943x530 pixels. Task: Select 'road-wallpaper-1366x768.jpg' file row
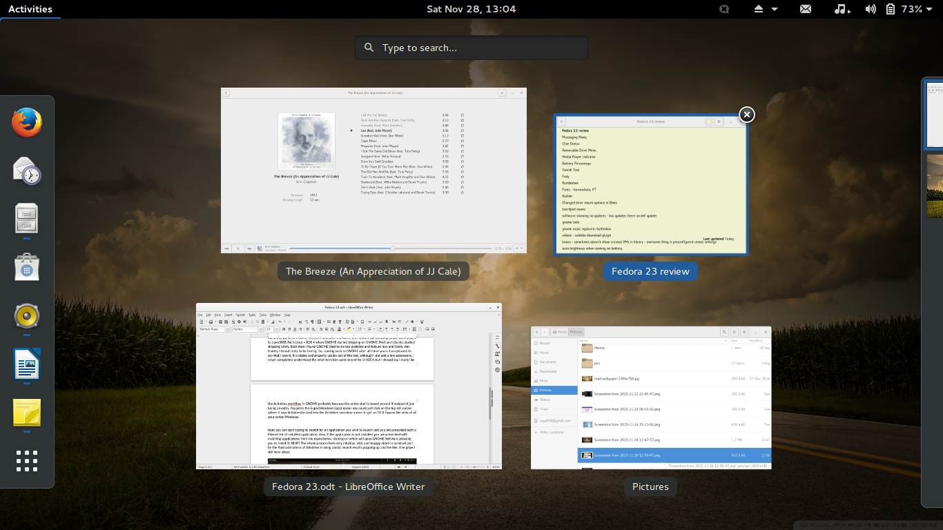(x=674, y=378)
